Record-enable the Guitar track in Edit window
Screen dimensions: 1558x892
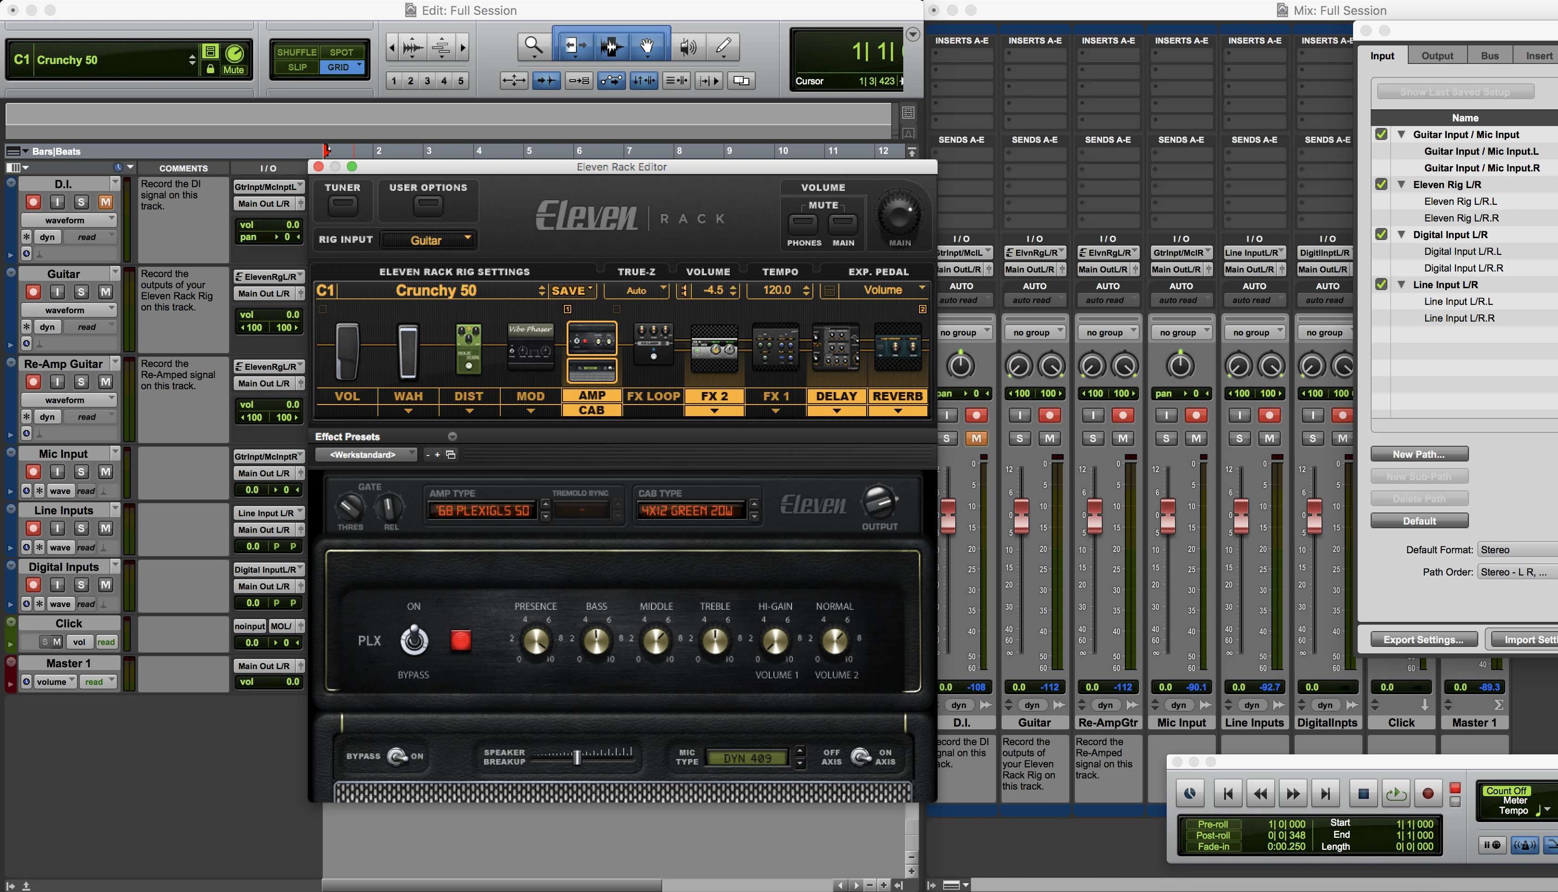tap(33, 291)
